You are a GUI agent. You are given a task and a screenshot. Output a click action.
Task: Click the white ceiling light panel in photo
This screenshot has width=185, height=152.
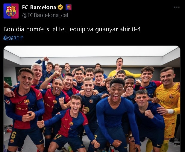[92, 52]
